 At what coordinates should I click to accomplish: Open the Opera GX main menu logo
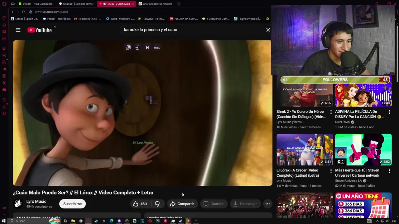click(x=4, y=4)
